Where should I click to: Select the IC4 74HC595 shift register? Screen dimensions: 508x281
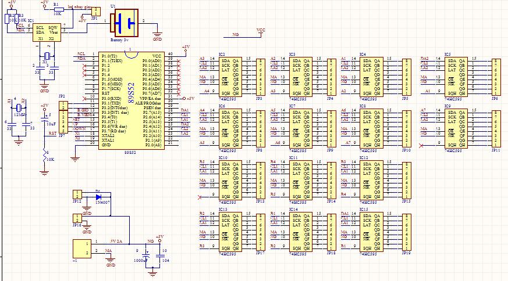click(x=371, y=77)
